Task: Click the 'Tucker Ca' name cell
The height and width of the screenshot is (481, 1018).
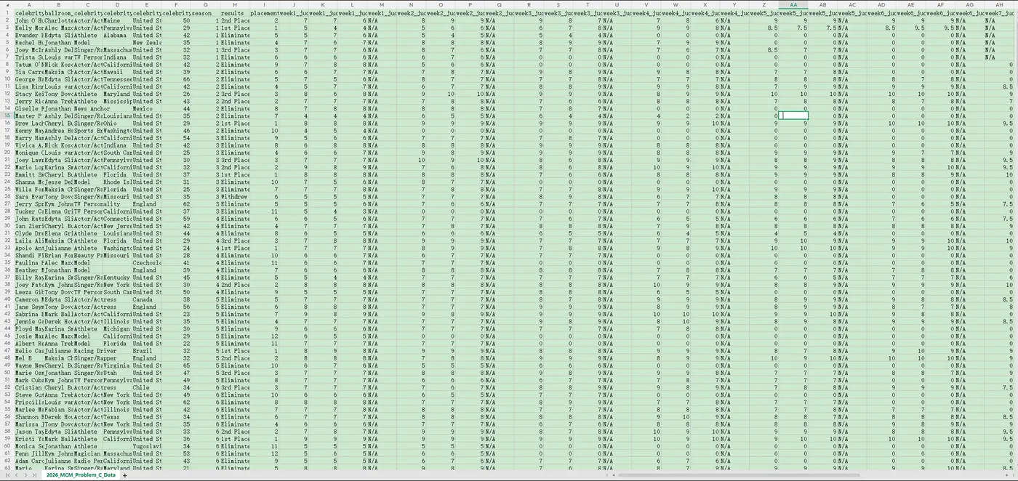Action: click(29, 211)
